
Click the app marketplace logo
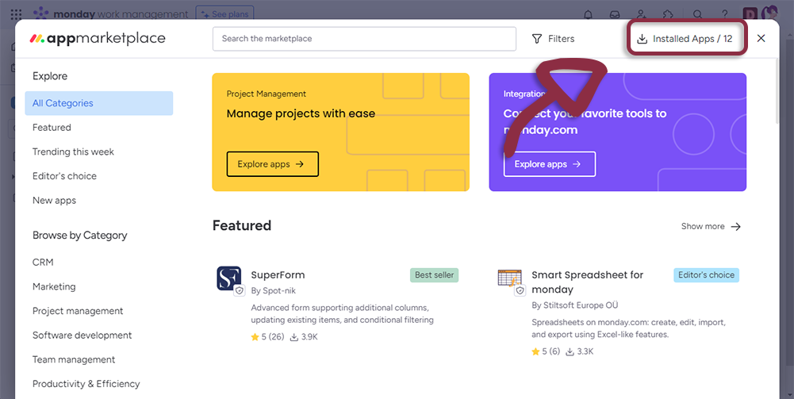click(97, 39)
